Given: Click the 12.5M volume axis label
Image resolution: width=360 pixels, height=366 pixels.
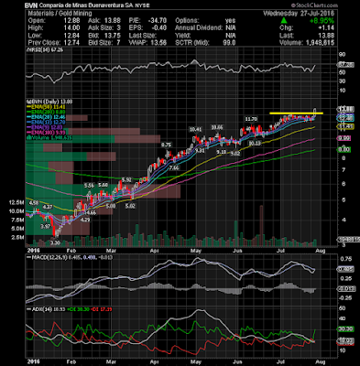Looking at the screenshot, I should click(16, 202).
